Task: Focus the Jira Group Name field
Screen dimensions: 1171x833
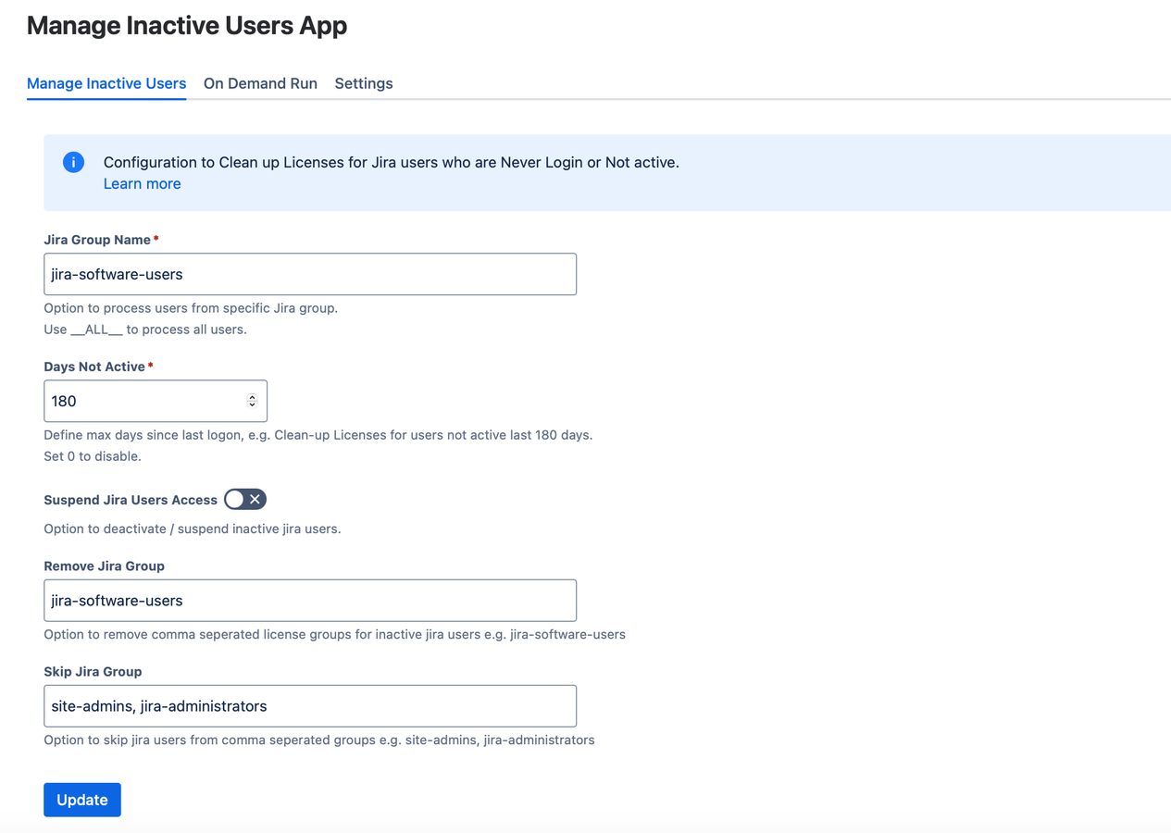Action: point(310,274)
